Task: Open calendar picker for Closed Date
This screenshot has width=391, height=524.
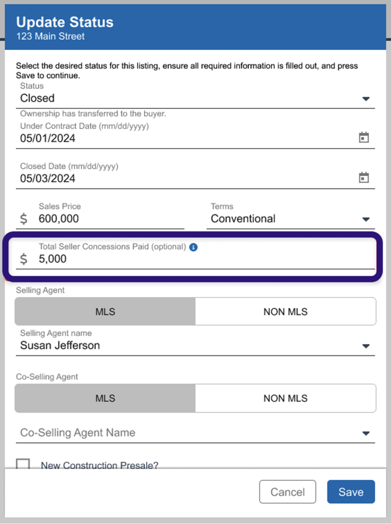Action: click(364, 178)
